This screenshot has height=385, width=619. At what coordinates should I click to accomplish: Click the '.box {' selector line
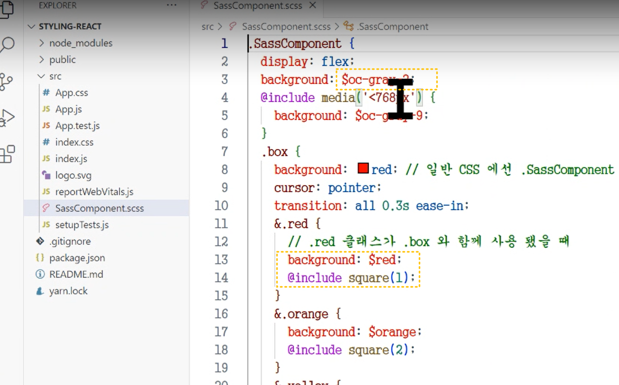(280, 152)
